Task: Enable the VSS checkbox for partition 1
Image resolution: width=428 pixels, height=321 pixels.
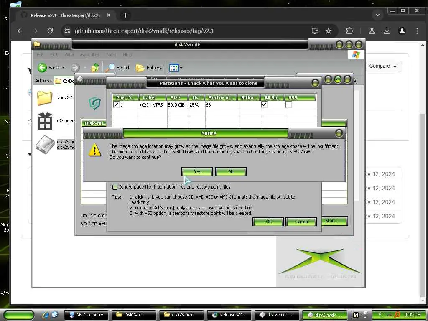Action: pyautogui.click(x=288, y=105)
